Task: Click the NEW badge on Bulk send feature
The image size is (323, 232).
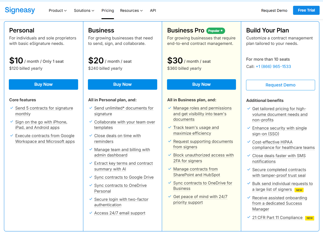Action: tap(299, 190)
